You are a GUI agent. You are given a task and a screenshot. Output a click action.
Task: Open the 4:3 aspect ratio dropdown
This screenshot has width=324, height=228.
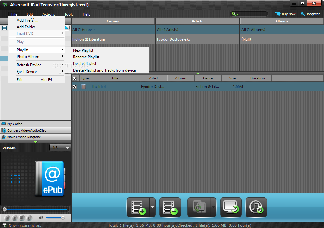[x=60, y=148]
